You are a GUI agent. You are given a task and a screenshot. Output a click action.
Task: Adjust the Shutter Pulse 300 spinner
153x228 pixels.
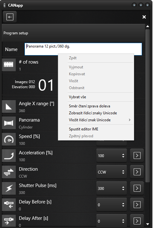pyautogui.click(x=111, y=188)
